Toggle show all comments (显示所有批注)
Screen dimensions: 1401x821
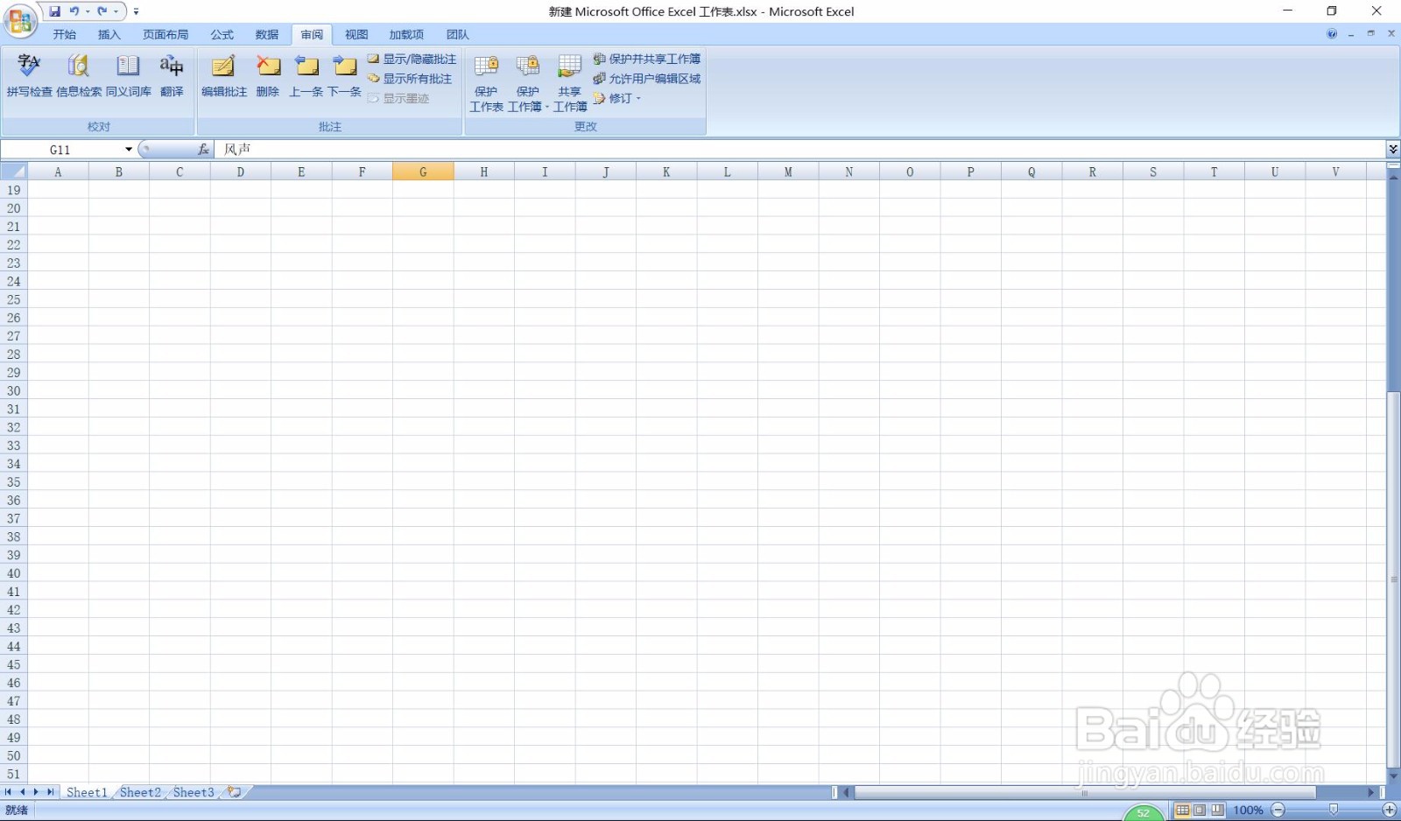tap(410, 79)
